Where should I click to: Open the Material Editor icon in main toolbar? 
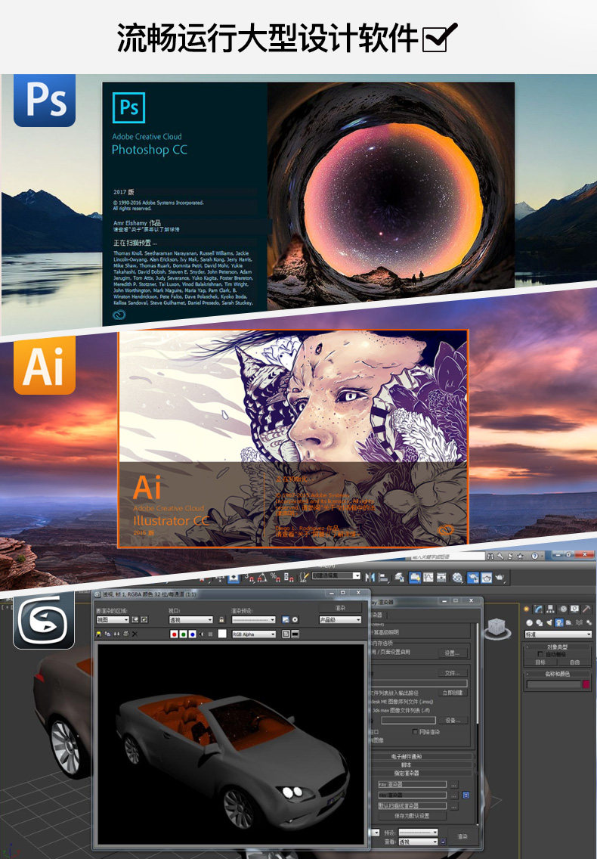click(x=456, y=578)
